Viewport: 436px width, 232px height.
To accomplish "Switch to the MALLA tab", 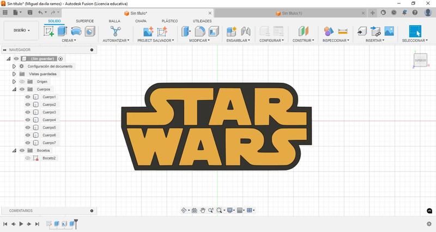I will pyautogui.click(x=114, y=21).
